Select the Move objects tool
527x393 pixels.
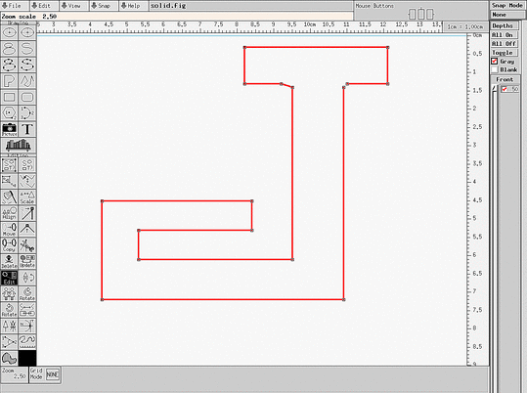click(10, 230)
